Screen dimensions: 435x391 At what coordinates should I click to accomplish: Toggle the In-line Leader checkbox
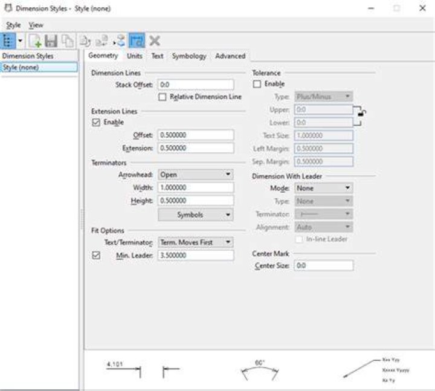tap(299, 239)
